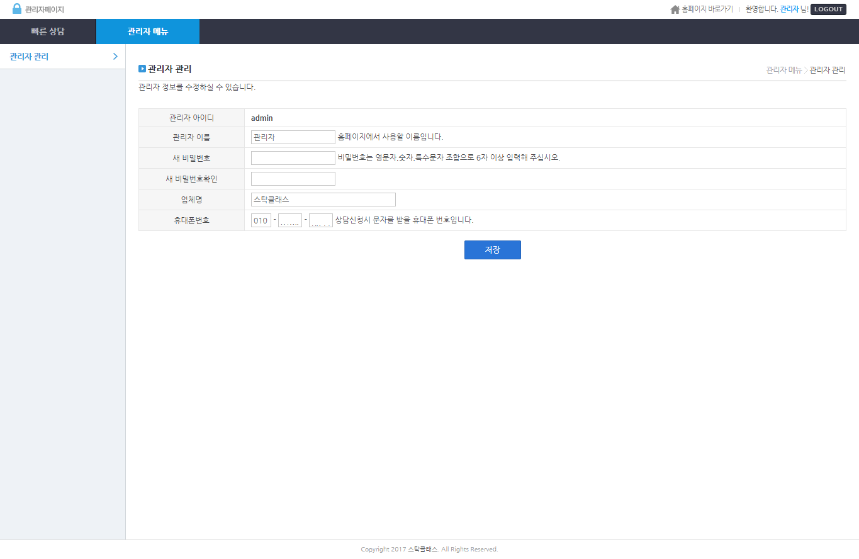Click the 관리자 메뉴 breadcrumb link
The image size is (859, 559).
coord(783,70)
